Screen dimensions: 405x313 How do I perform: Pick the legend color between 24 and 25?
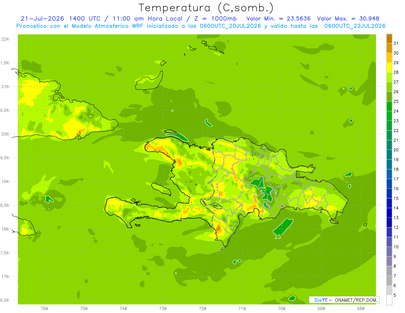click(x=389, y=106)
